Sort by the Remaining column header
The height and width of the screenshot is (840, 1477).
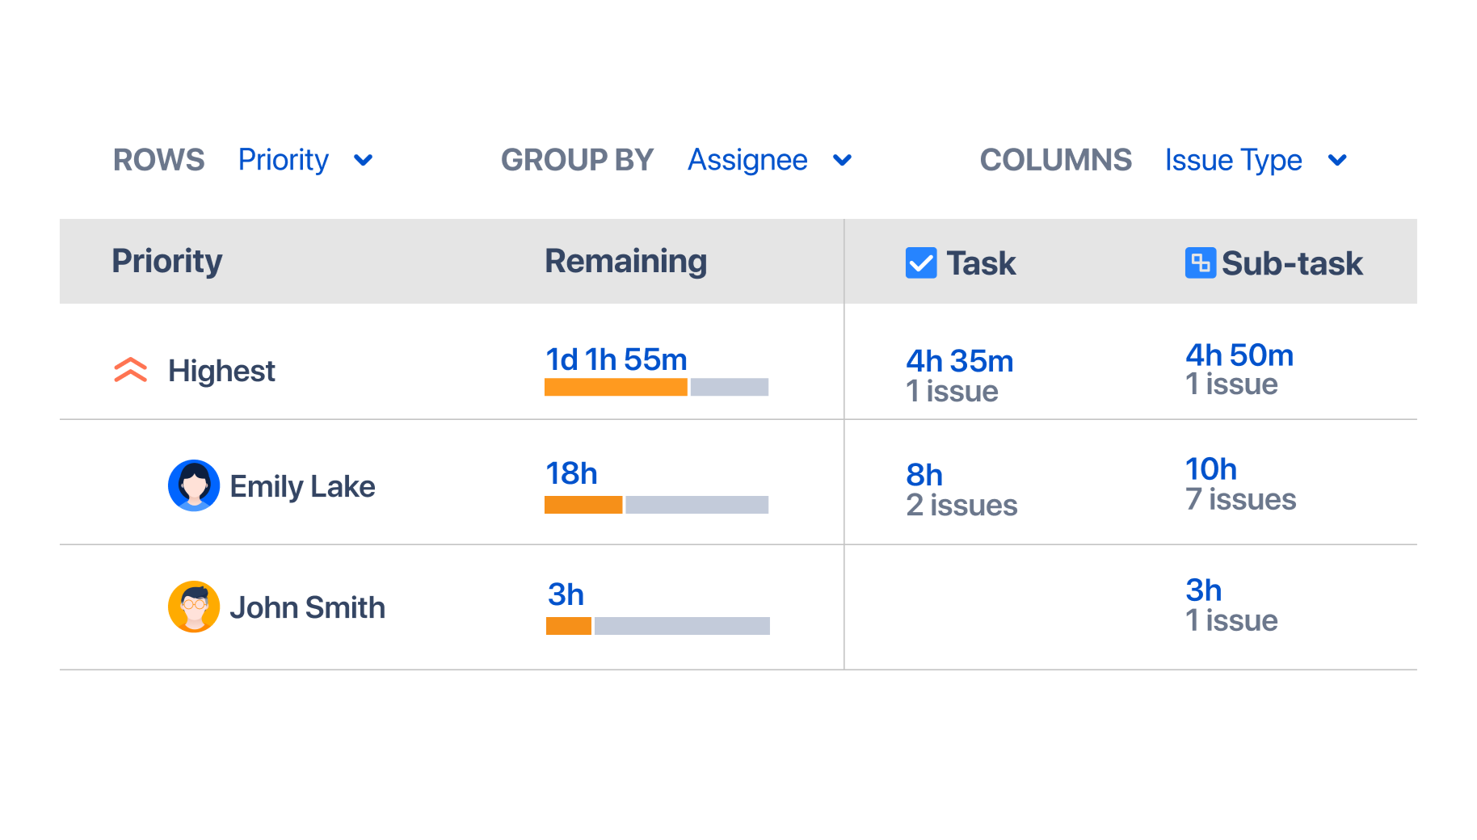click(x=625, y=261)
